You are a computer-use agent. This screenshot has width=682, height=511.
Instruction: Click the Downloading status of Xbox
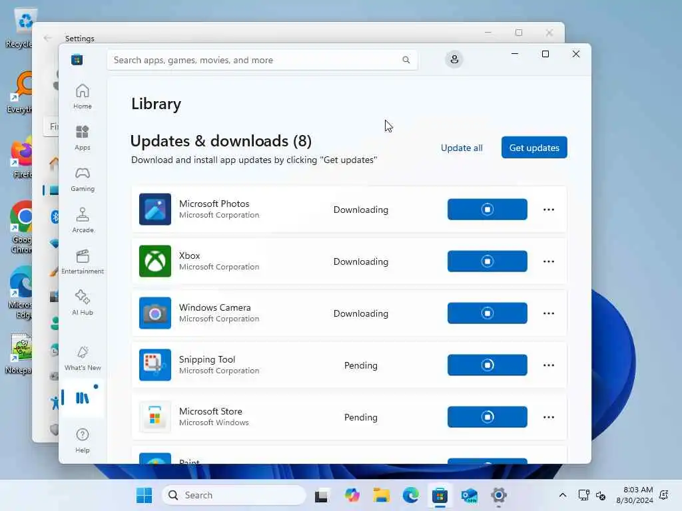click(x=360, y=261)
